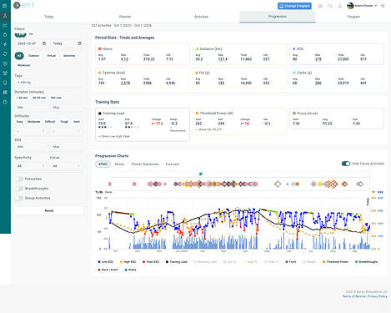Select the Progression tab
This screenshot has height=313, width=391.
click(278, 17)
